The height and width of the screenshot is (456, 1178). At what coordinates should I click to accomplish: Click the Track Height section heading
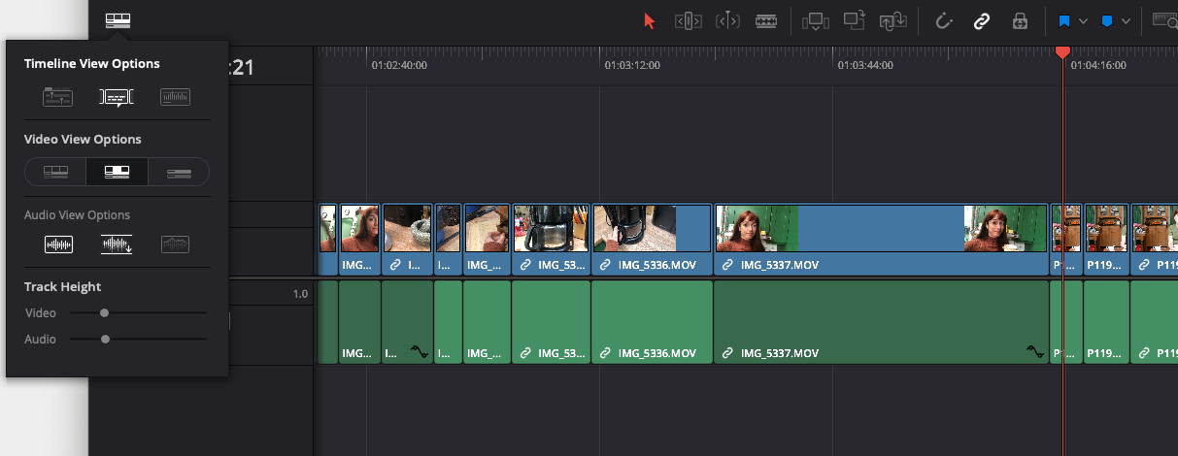click(62, 286)
